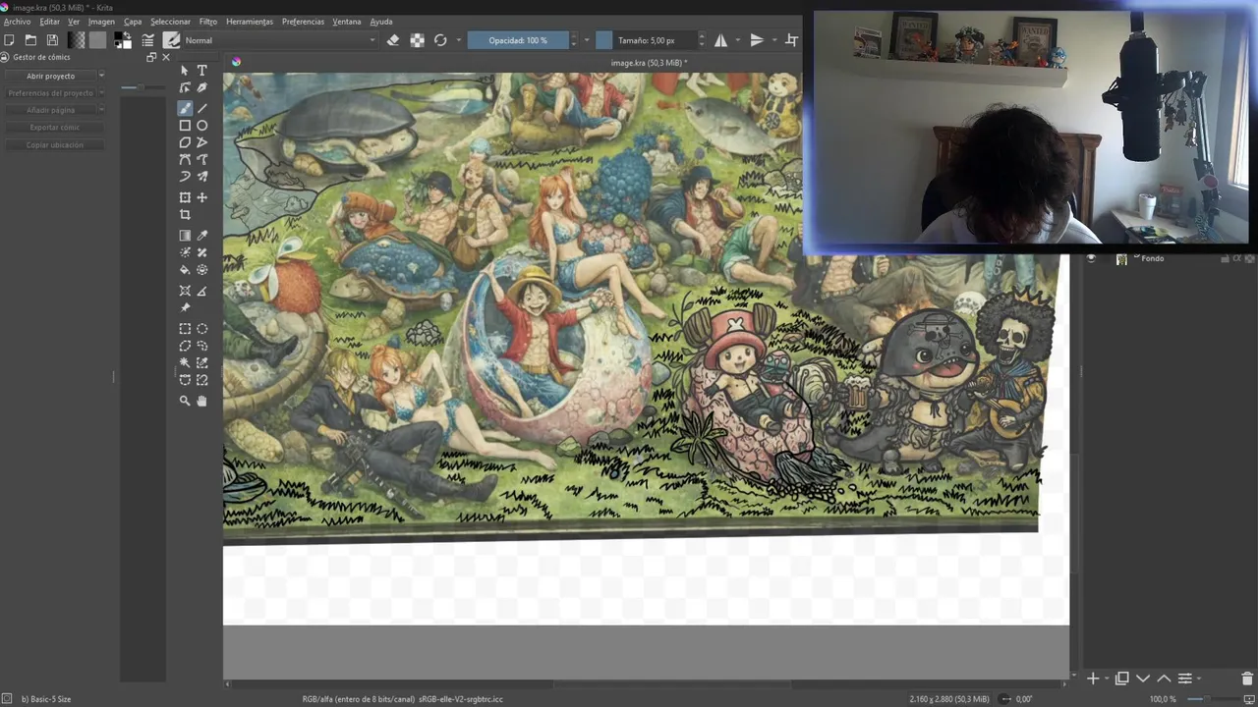Select the Transform tool
The height and width of the screenshot is (707, 1258).
click(x=185, y=197)
